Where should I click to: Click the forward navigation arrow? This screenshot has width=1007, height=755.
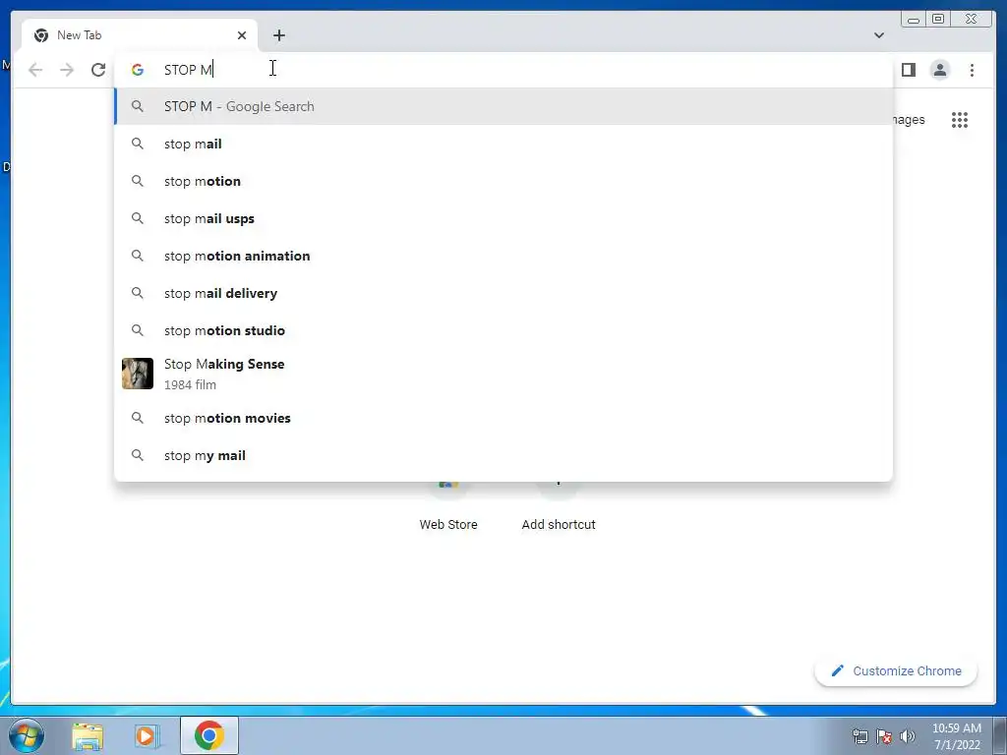point(67,70)
